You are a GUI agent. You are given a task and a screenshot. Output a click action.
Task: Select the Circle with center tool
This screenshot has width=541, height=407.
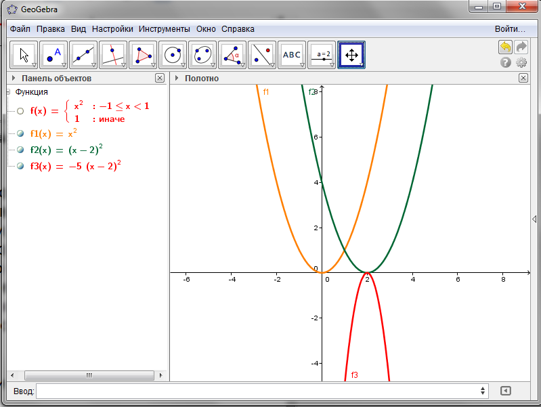click(x=173, y=55)
